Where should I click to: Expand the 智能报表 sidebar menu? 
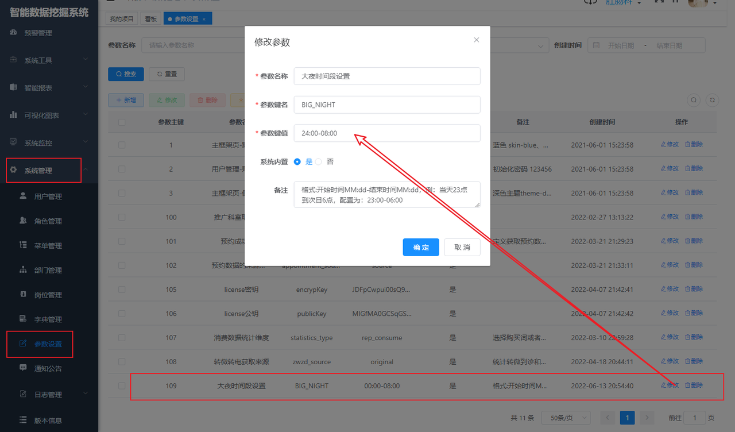[49, 88]
